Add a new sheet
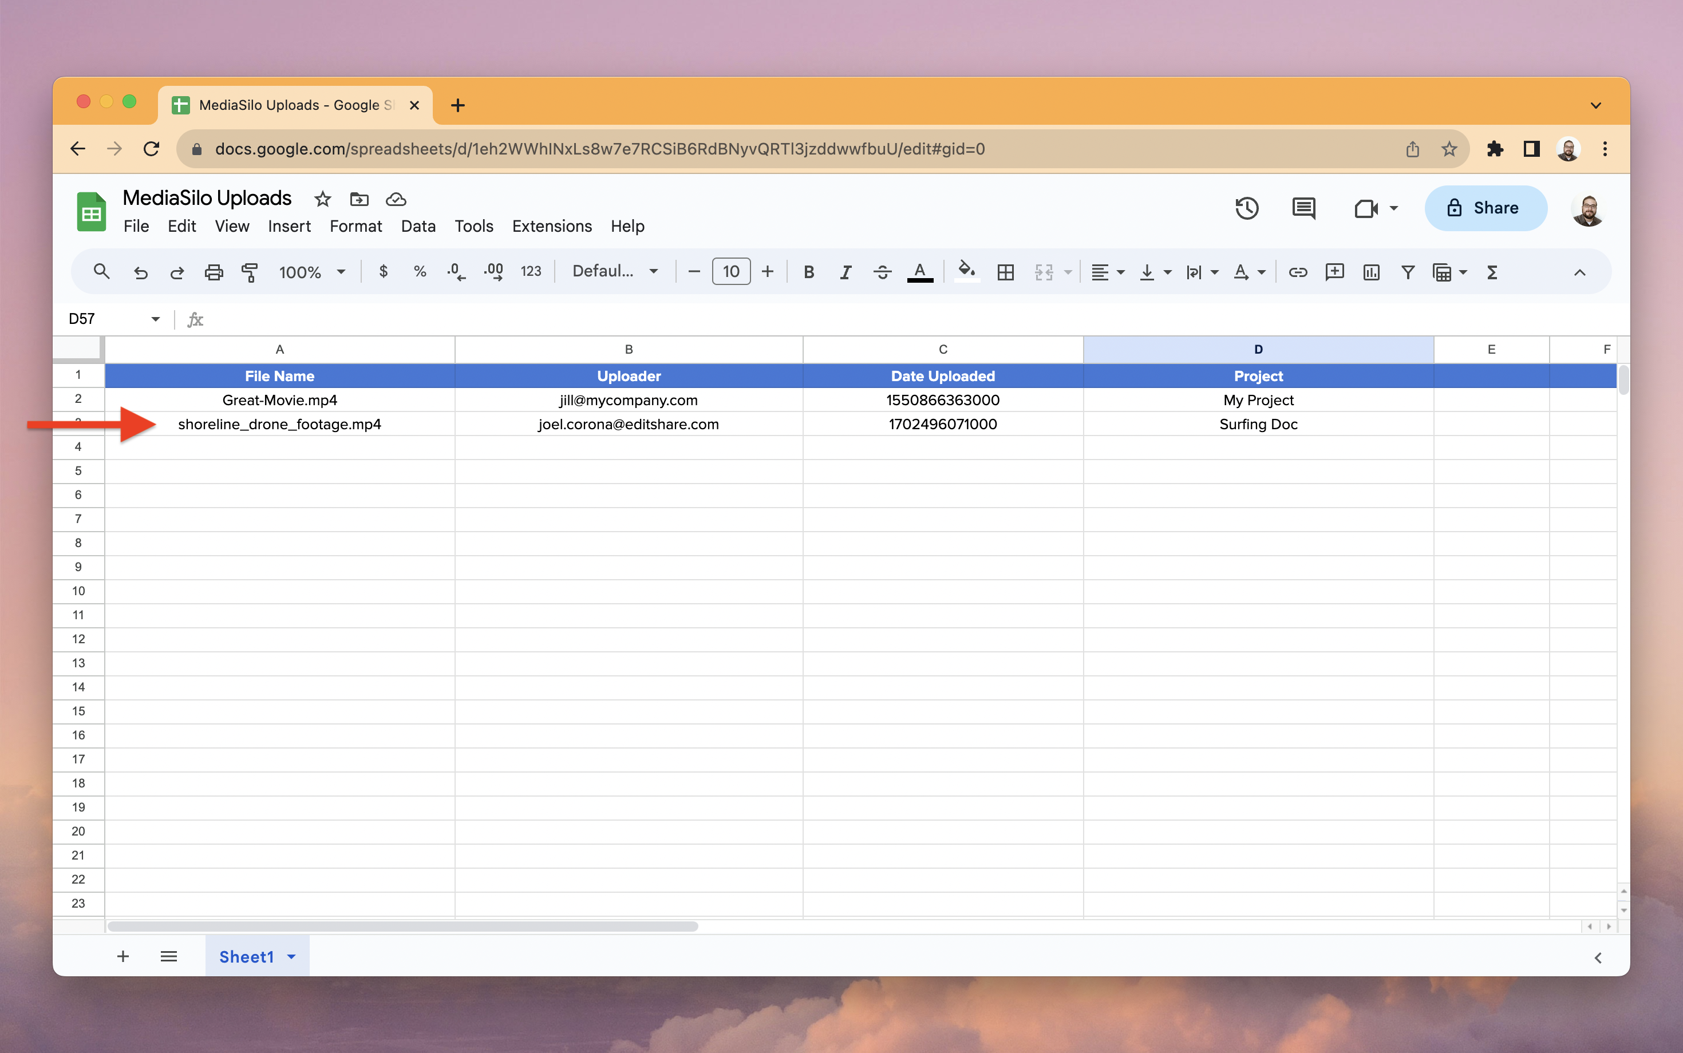1683x1053 pixels. [123, 956]
